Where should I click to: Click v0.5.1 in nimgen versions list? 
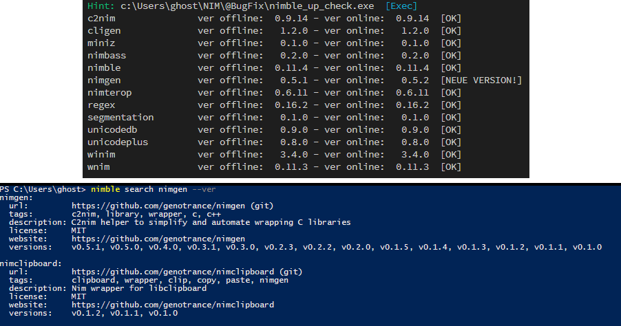pos(85,247)
